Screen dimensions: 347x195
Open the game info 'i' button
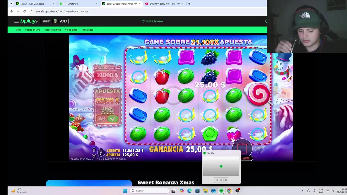click(101, 153)
